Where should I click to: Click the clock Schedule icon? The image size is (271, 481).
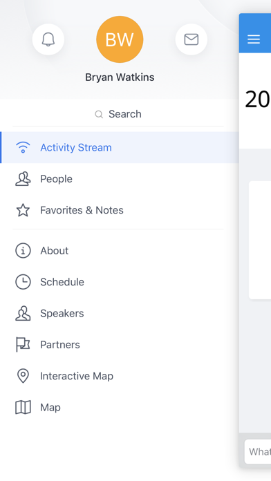coord(23,282)
